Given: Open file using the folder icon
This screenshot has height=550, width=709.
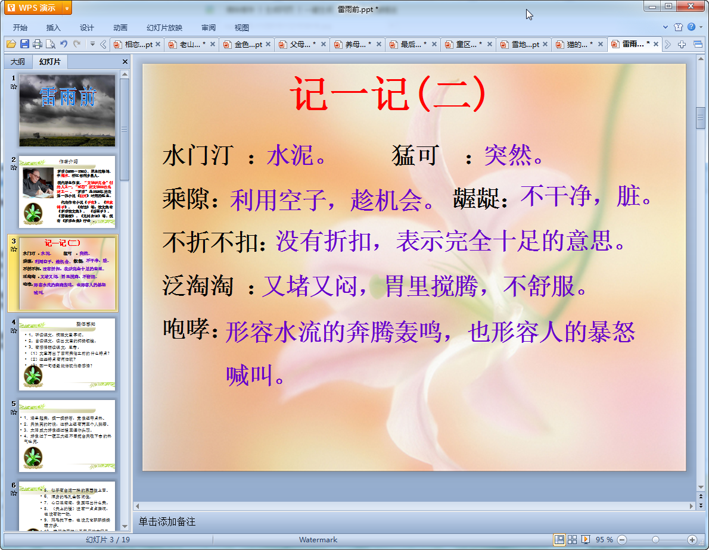Looking at the screenshot, I should point(11,44).
